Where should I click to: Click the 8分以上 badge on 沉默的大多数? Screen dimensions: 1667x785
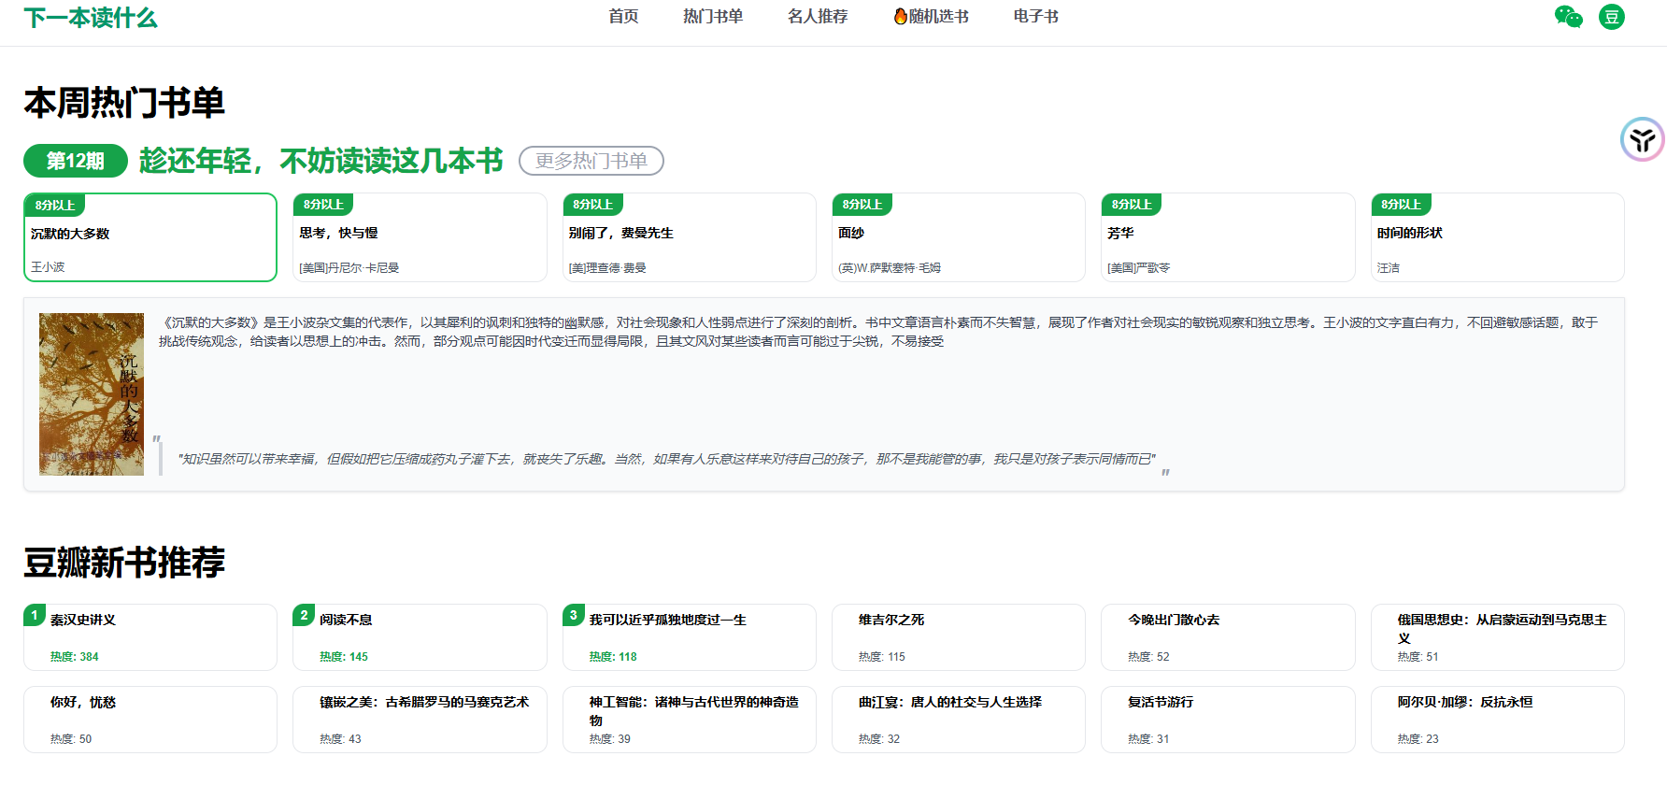click(55, 205)
